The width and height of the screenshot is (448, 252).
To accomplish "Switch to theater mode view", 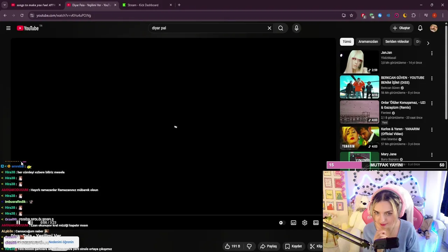I will (316, 223).
